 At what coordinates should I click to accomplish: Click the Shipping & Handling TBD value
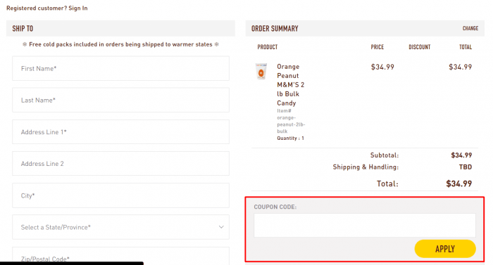pos(466,167)
